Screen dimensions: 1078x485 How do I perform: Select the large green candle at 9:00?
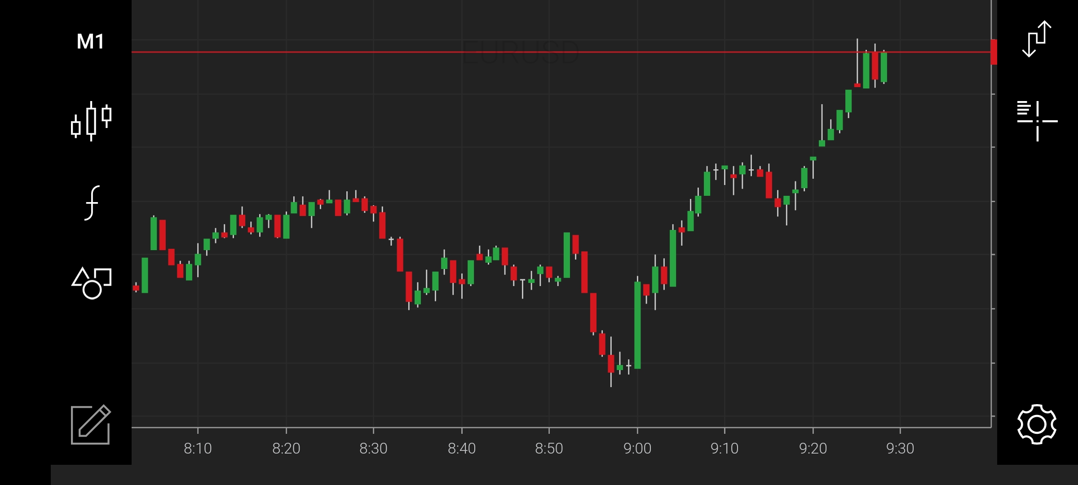(637, 325)
